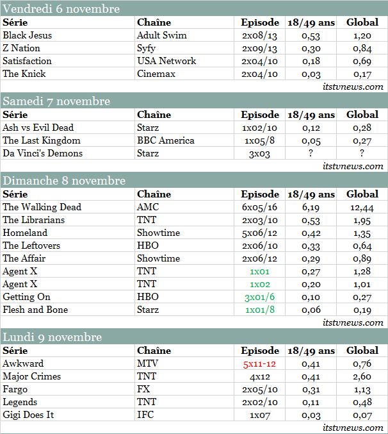Click the Vendredi 6 novembre section header
This screenshot has height=434, width=388.
(61, 9)
